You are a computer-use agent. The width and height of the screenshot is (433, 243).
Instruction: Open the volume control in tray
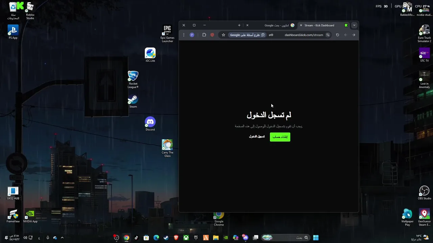(25, 238)
